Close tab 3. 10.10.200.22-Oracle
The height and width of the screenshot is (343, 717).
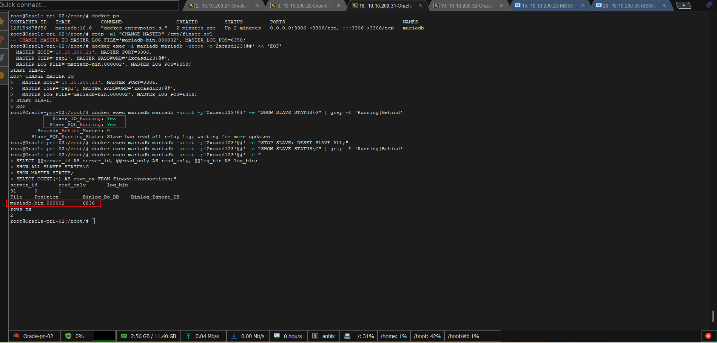[339, 6]
